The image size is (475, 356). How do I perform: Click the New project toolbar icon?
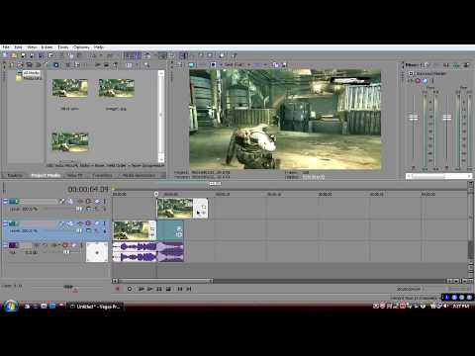click(x=6, y=55)
